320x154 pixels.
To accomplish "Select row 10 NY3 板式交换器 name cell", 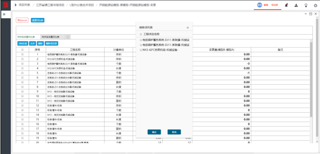I will pyautogui.click(x=75, y=96).
